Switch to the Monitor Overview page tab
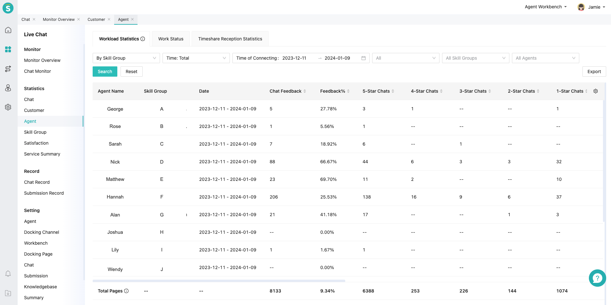611x305 pixels. [59, 20]
